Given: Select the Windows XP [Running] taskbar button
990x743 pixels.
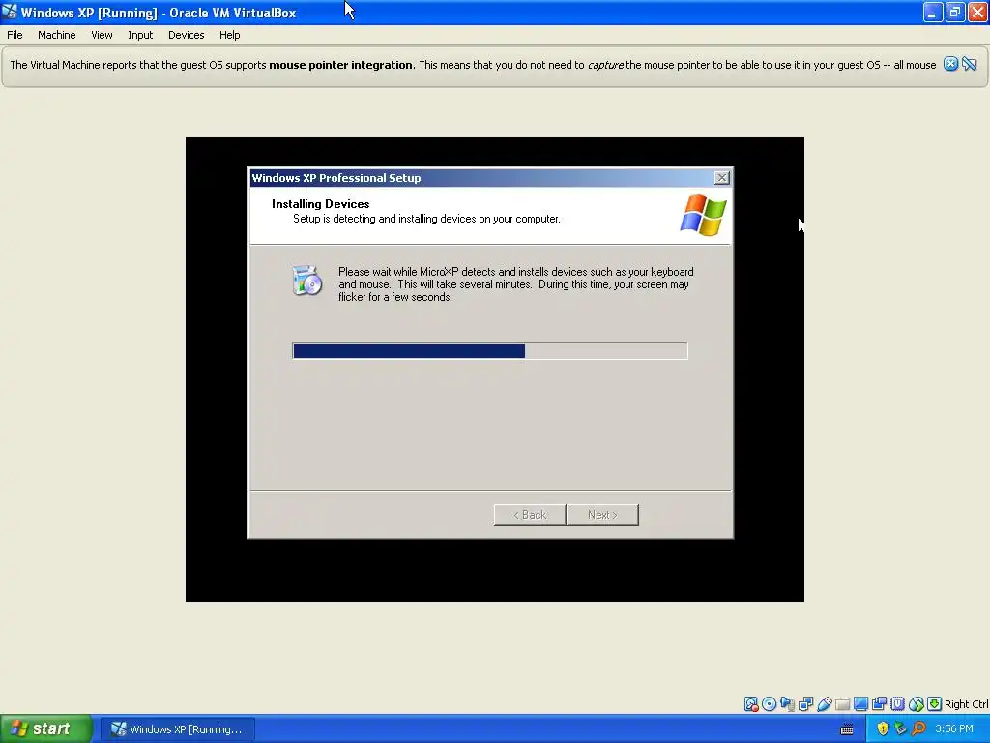Looking at the screenshot, I should tap(178, 729).
